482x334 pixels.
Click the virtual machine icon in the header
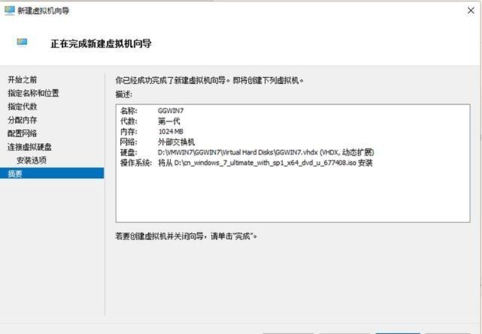[x=22, y=42]
